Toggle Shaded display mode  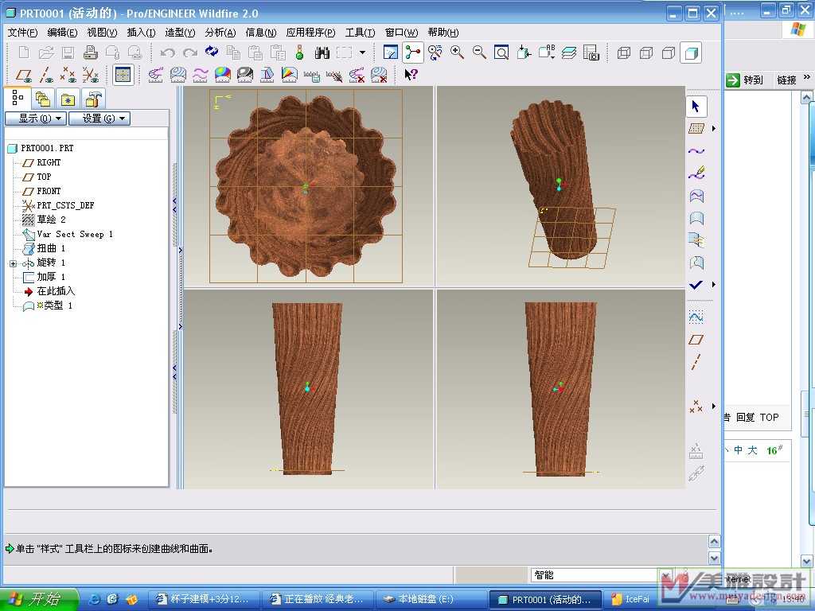[691, 53]
